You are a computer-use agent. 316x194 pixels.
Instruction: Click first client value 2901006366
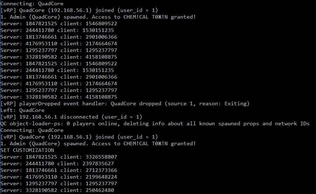(x=101, y=37)
